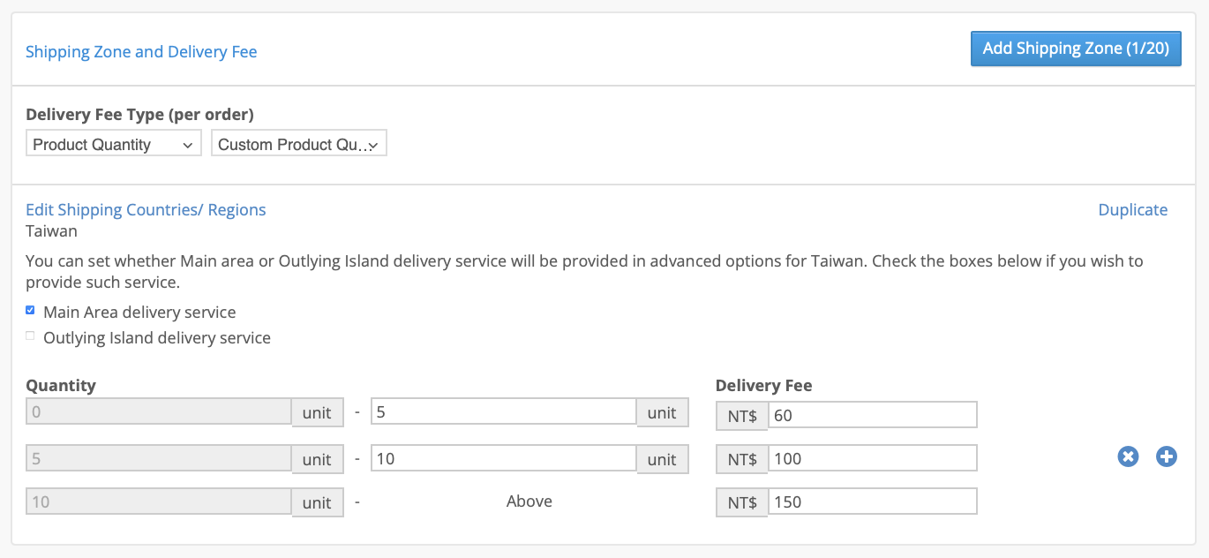The height and width of the screenshot is (558, 1209).
Task: Click Add Shipping Zone (1/20) button
Action: (1076, 49)
